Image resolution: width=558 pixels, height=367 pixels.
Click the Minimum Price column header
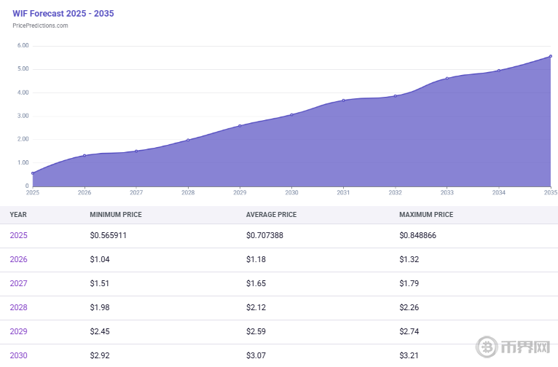(115, 215)
